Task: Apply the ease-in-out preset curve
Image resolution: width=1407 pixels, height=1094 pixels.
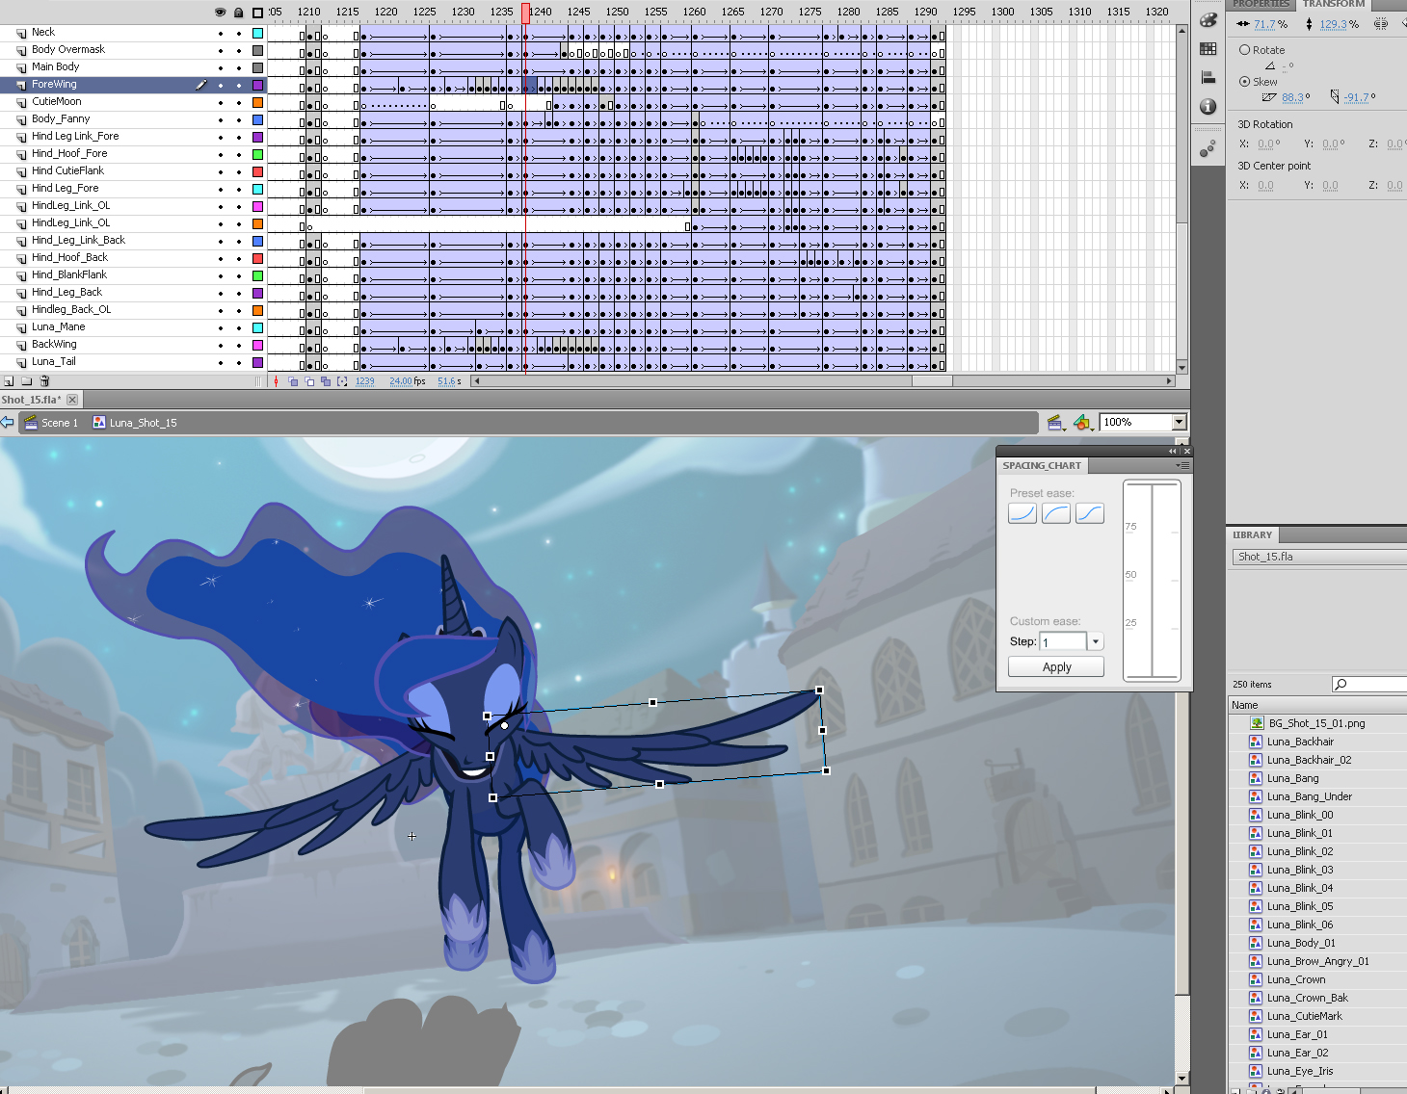Action: 1090,513
